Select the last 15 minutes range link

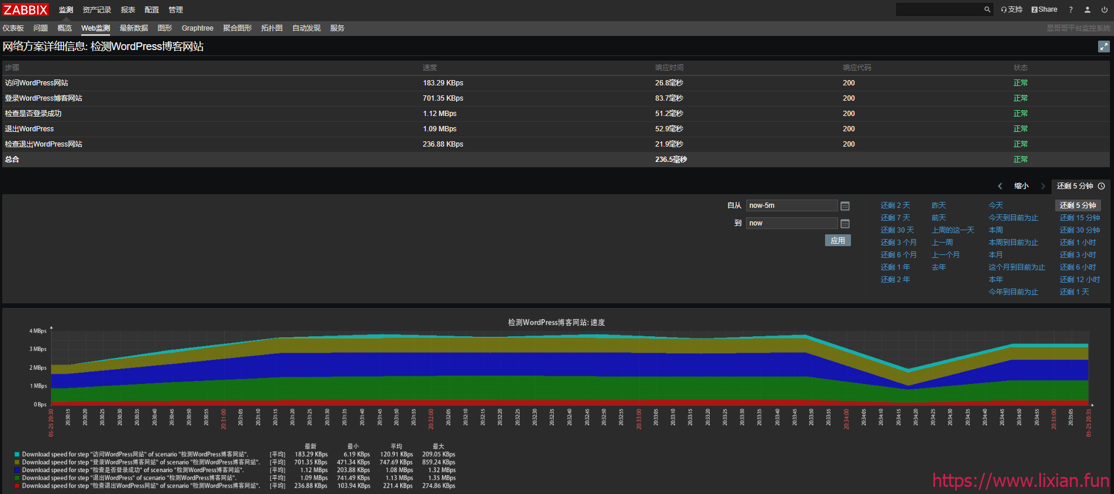pyautogui.click(x=1079, y=218)
